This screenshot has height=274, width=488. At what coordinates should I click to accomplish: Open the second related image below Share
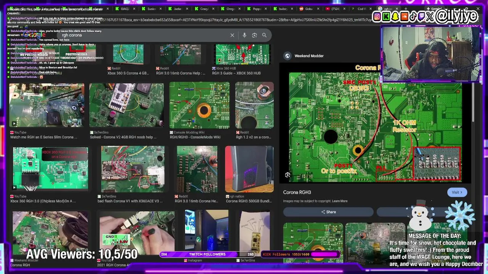(375, 243)
